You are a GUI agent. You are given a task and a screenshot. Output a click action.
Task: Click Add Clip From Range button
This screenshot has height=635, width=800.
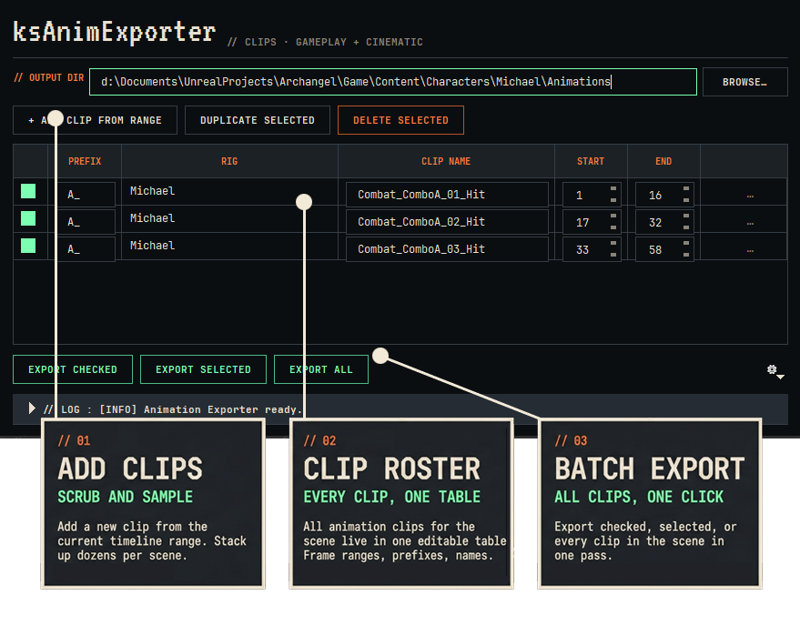coord(95,120)
